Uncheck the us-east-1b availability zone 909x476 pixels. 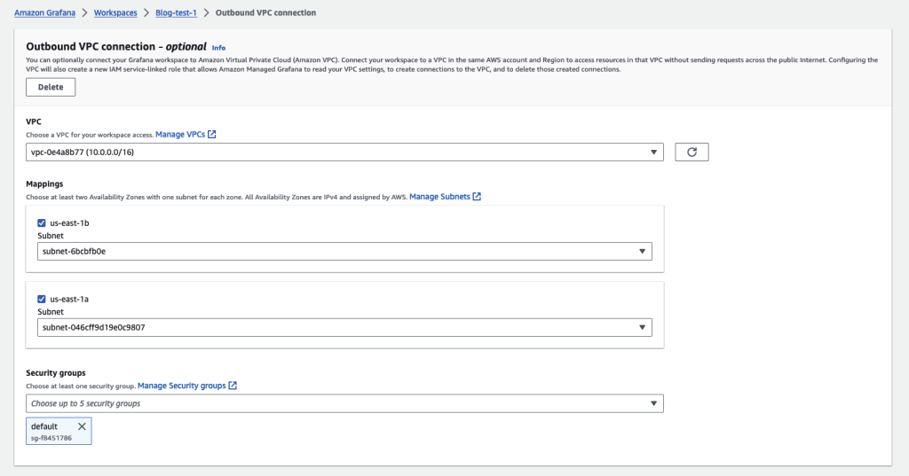tap(43, 223)
